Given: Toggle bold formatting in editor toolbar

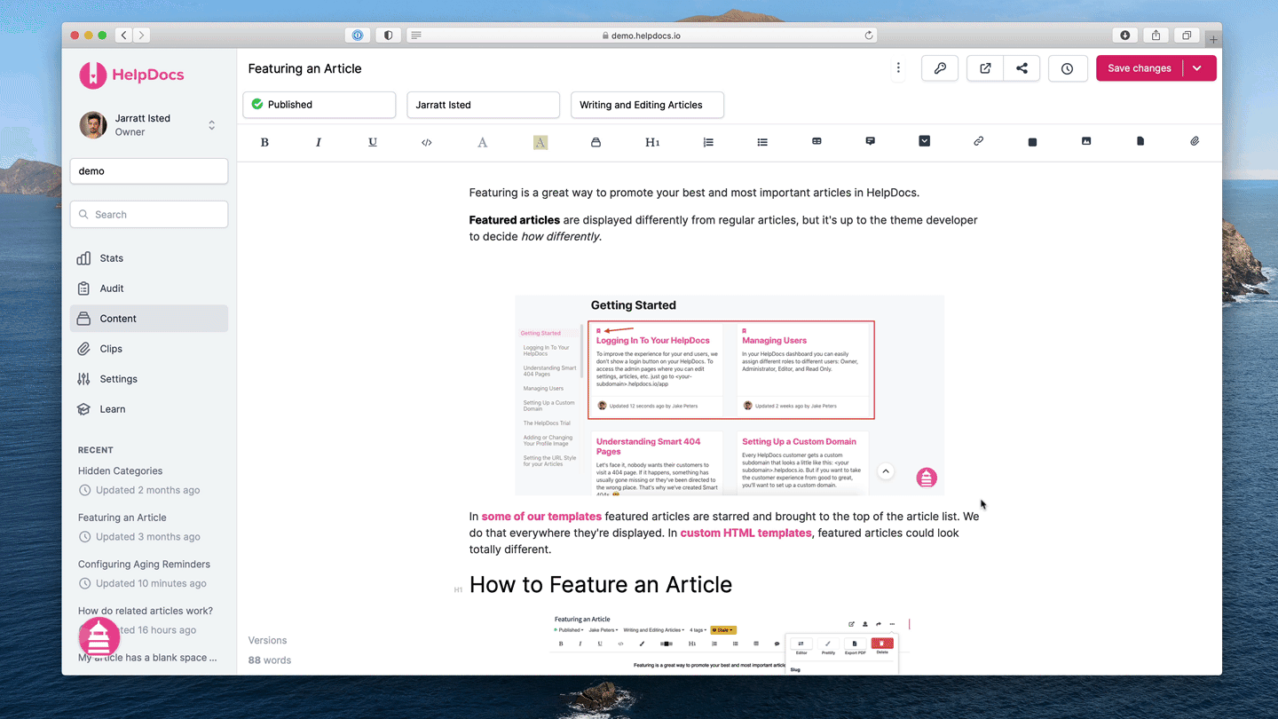Looking at the screenshot, I should tap(264, 142).
